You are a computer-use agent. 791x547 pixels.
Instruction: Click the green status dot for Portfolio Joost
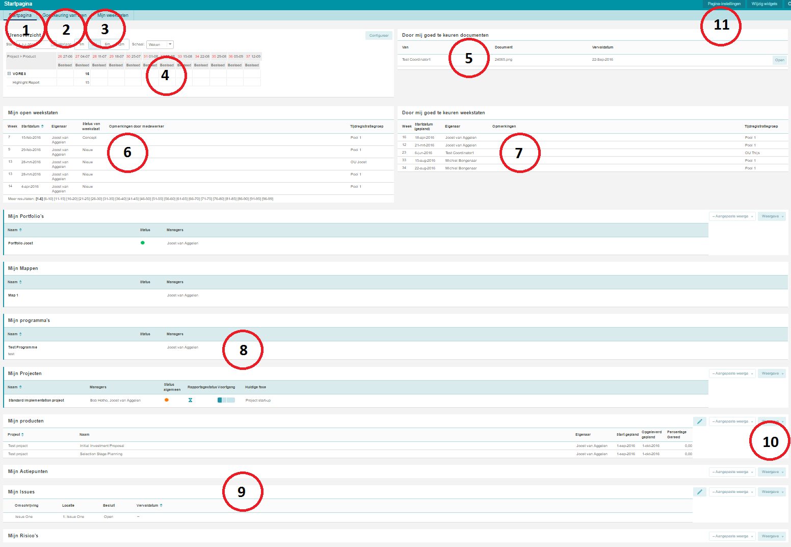point(142,243)
